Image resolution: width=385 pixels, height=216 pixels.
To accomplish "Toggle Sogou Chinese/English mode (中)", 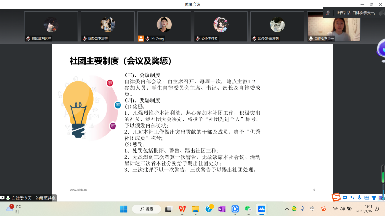I will coord(345,198).
